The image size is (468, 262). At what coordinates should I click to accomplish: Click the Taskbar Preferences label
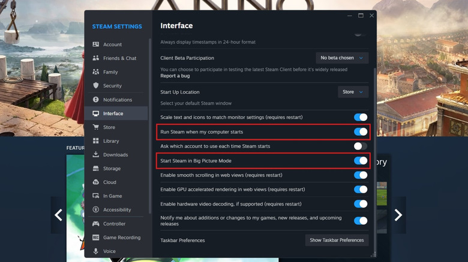click(182, 240)
